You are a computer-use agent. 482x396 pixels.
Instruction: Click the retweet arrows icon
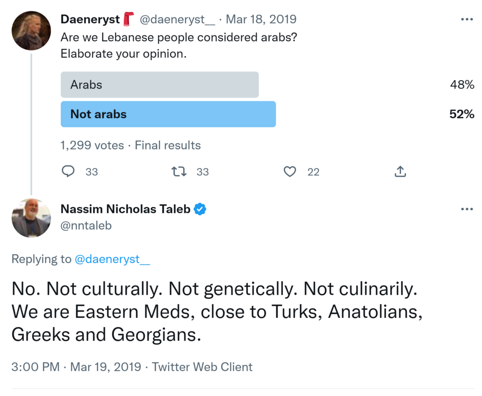click(179, 172)
